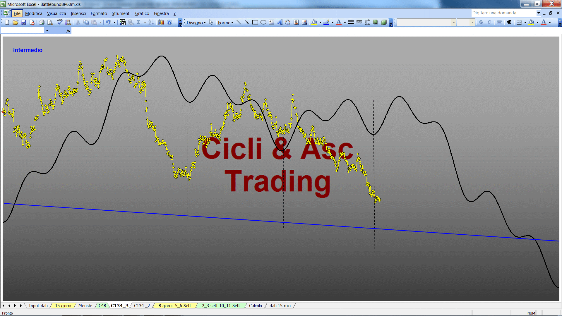Click the Sort ascending icon
562x316 pixels.
[151, 22]
